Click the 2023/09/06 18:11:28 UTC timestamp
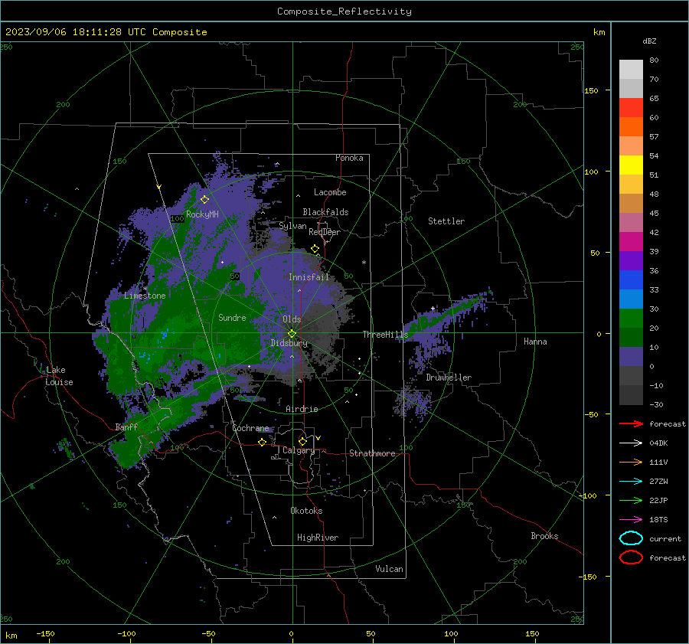 click(x=76, y=32)
